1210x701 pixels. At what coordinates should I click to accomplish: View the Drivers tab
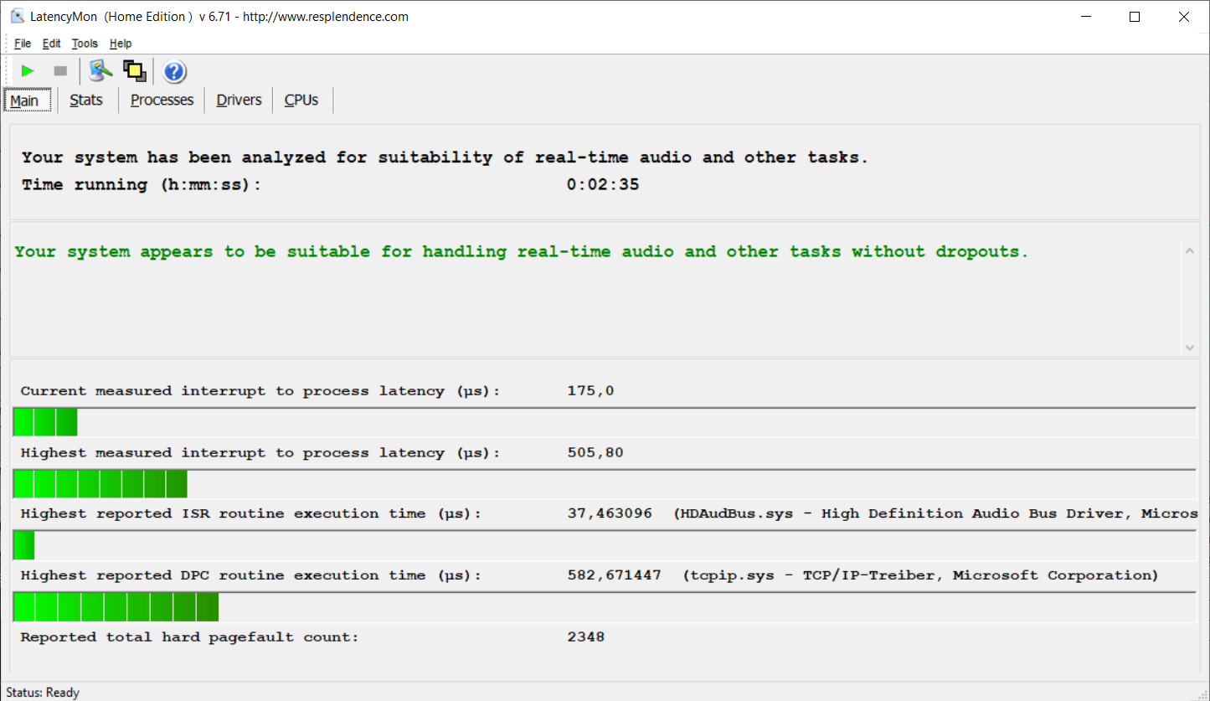[x=239, y=101]
